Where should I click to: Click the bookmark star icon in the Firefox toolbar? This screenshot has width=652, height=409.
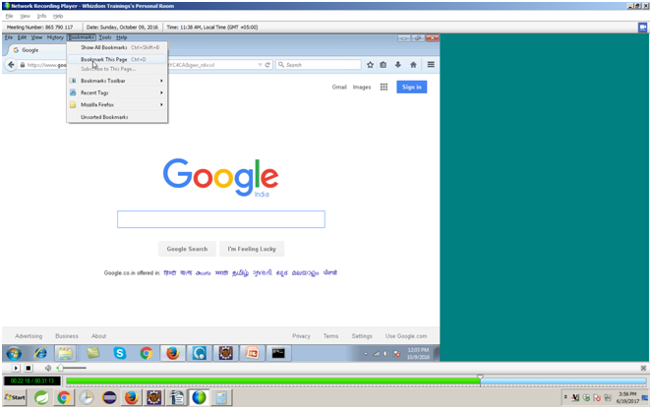pyautogui.click(x=370, y=65)
